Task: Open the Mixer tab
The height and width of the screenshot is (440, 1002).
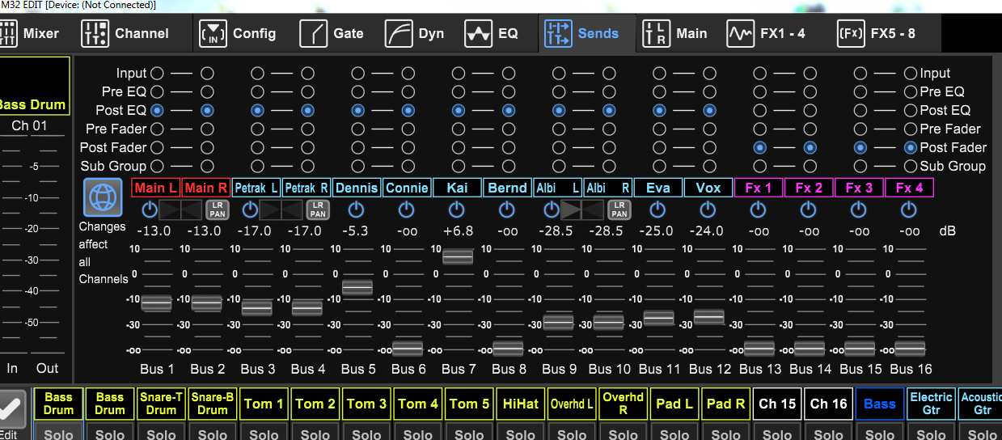Action: pyautogui.click(x=29, y=34)
